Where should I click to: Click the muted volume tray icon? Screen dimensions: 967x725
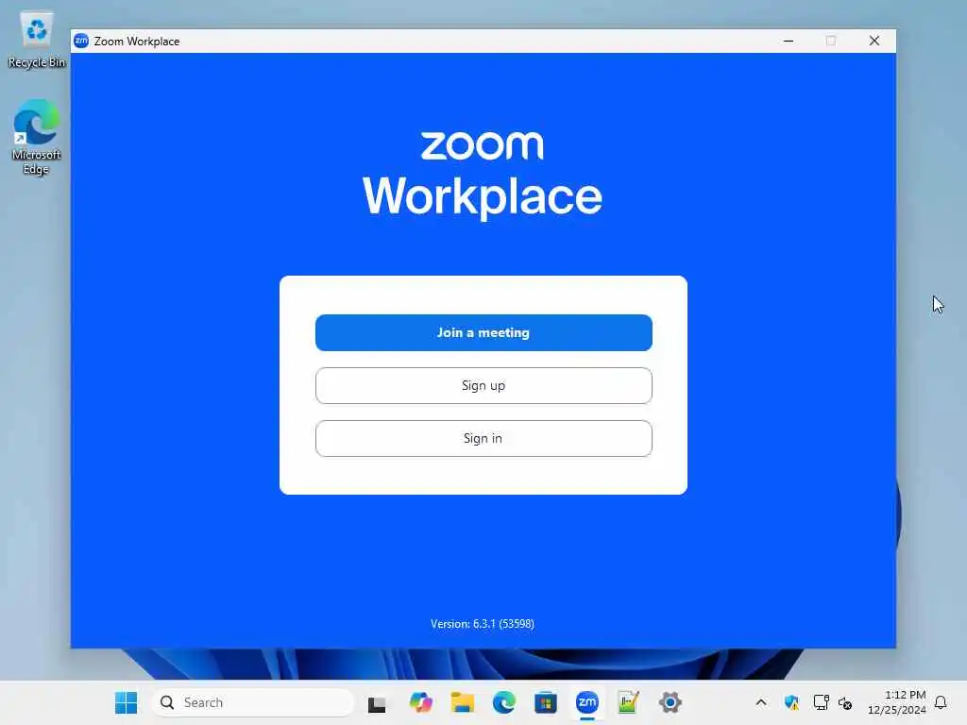point(845,702)
